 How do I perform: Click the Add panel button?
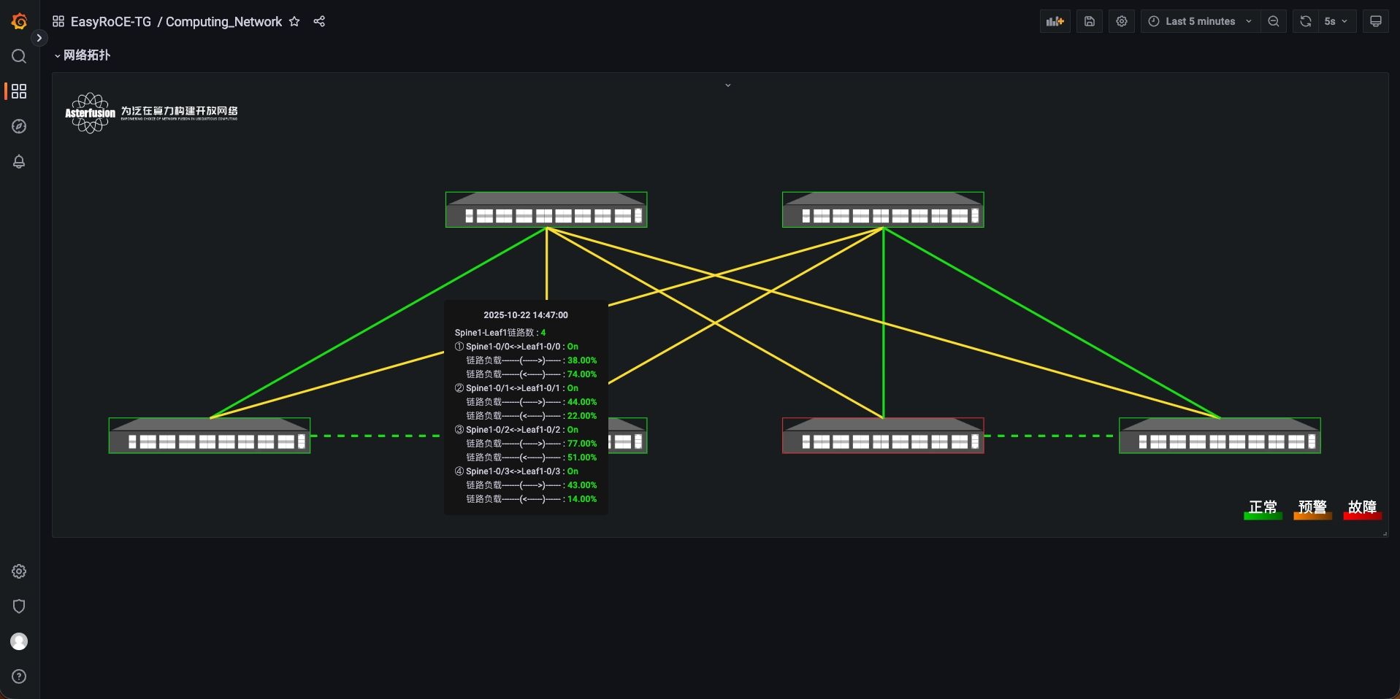coord(1055,21)
